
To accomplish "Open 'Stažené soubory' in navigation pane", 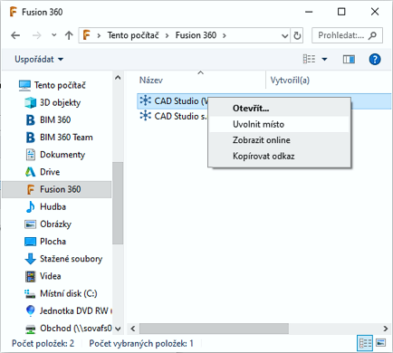I will click(71, 259).
